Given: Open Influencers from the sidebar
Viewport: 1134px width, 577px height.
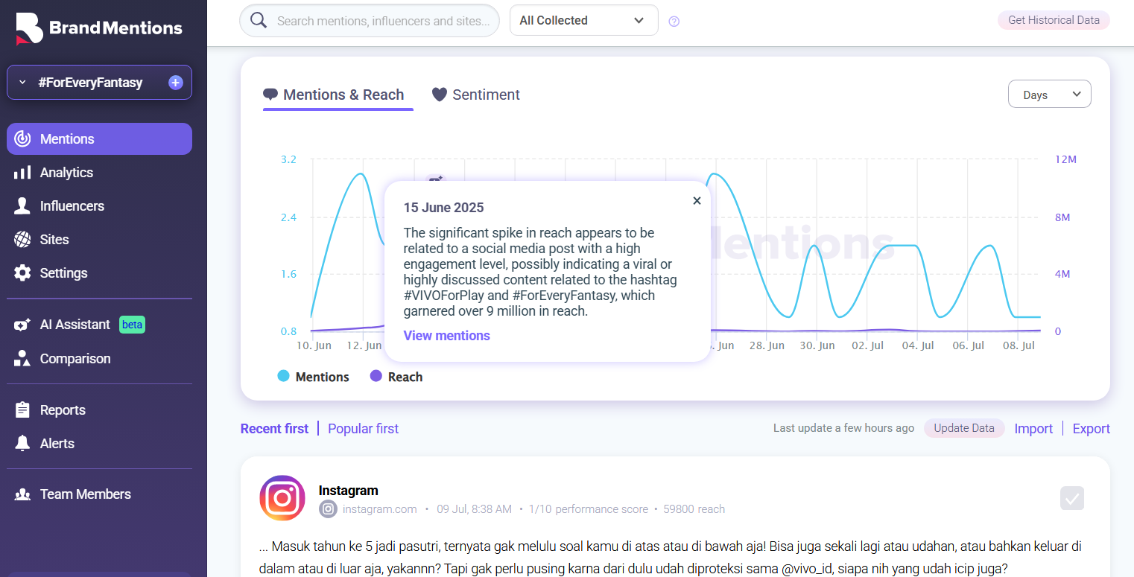Looking at the screenshot, I should pyautogui.click(x=72, y=206).
